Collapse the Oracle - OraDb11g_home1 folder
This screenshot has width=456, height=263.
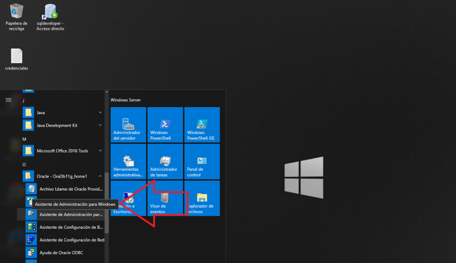click(100, 176)
